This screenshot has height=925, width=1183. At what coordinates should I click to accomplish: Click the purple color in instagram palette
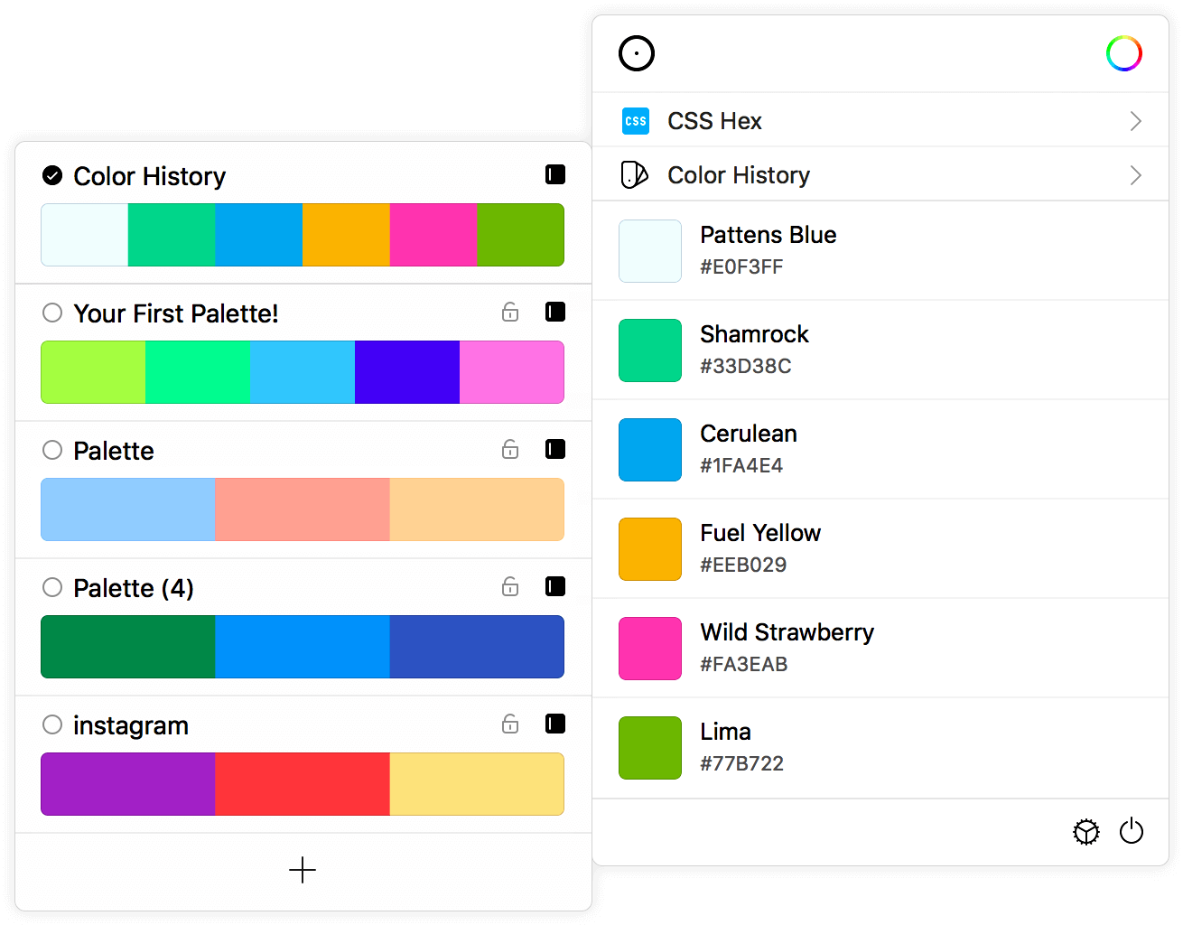128,784
